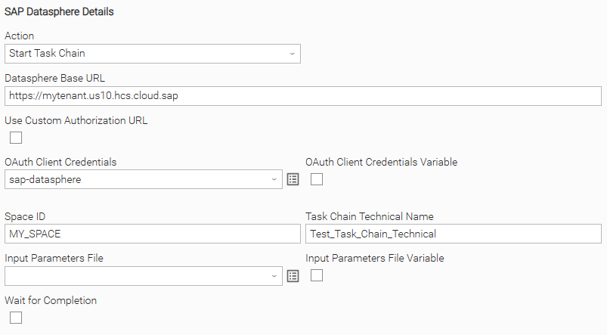Click the Space ID label
The height and width of the screenshot is (335, 607).
coord(25,216)
